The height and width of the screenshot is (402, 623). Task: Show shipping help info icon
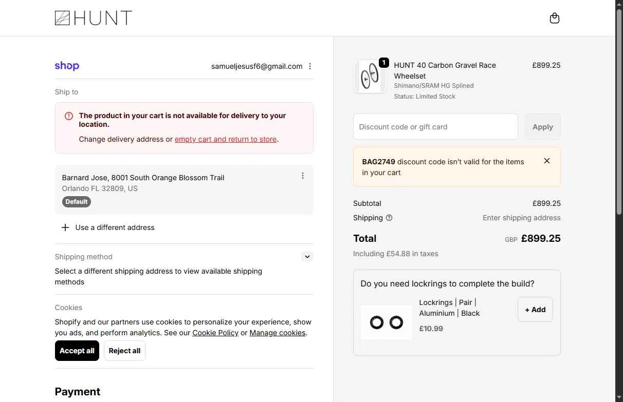pyautogui.click(x=389, y=218)
